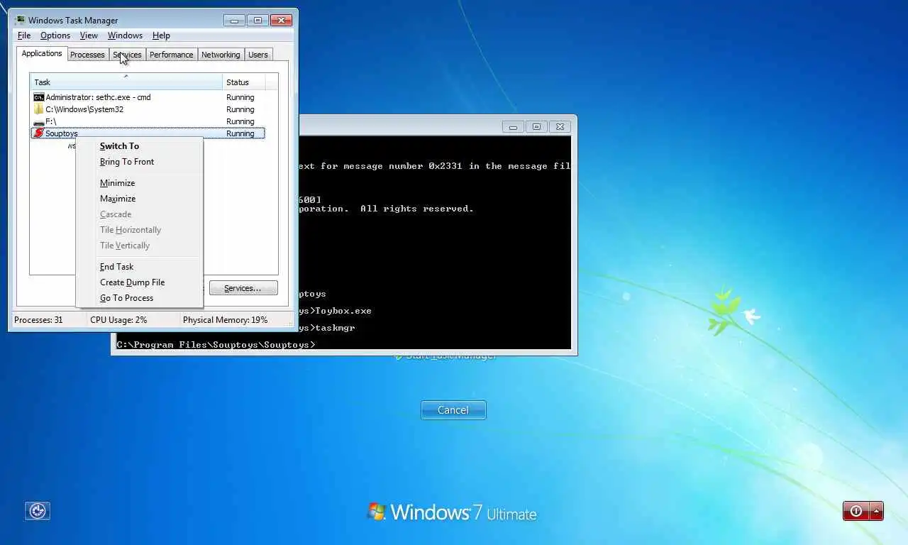Choose Switch To in context menu
This screenshot has width=908, height=545.
click(139, 146)
